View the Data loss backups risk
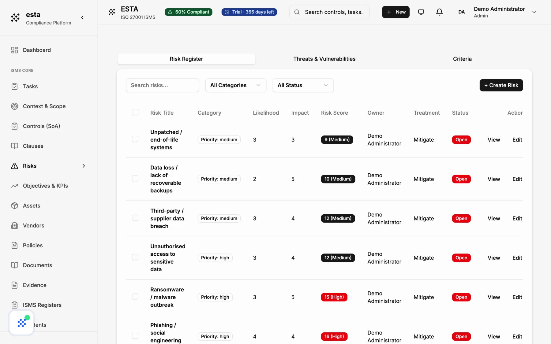The width and height of the screenshot is (551, 344). [x=494, y=179]
